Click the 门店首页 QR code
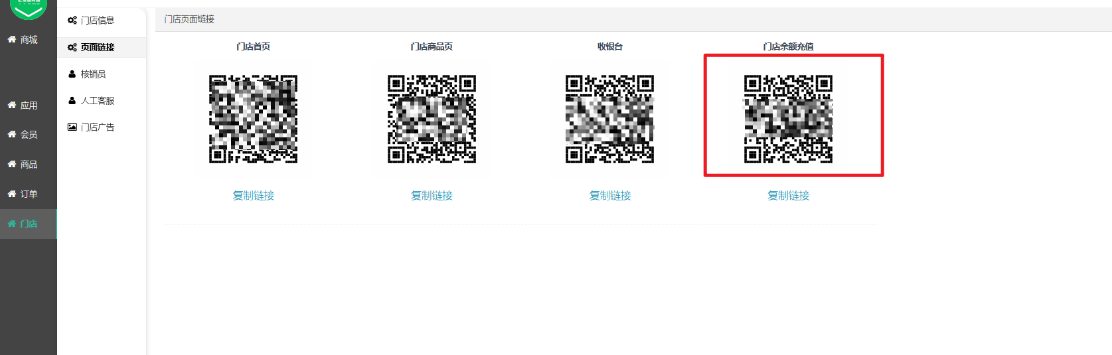 pyautogui.click(x=254, y=119)
